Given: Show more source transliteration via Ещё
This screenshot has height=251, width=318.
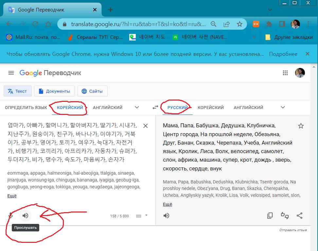Looking at the screenshot, I should 12,196.
